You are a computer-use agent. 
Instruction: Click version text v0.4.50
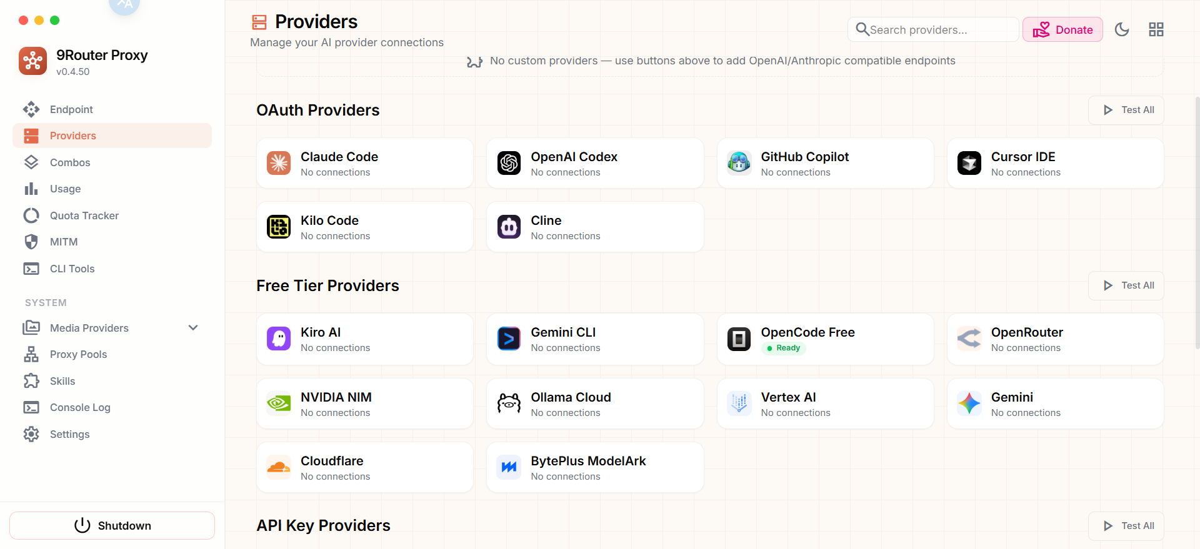click(72, 71)
